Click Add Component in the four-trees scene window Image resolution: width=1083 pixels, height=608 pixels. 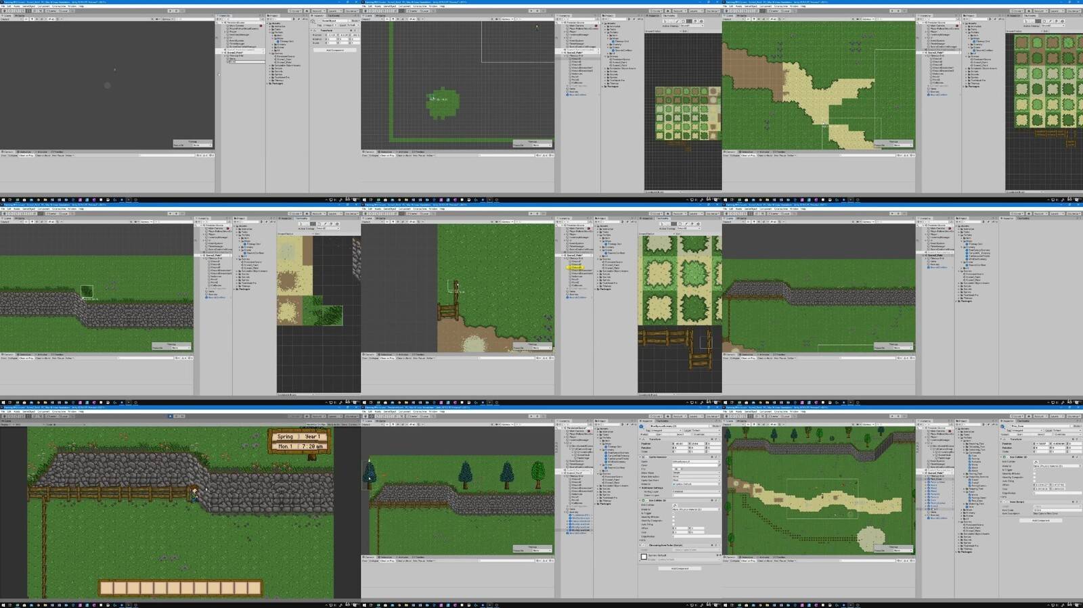coord(680,568)
